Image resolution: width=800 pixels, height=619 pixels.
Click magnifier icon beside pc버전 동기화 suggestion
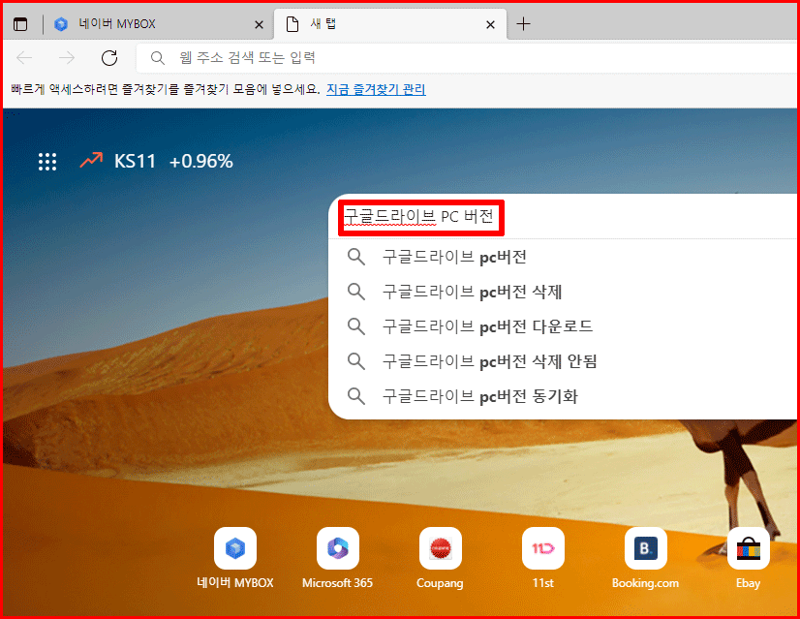coord(356,396)
